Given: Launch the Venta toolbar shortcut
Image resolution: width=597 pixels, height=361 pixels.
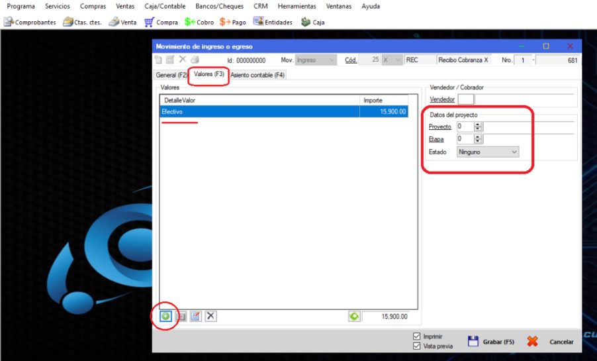Looking at the screenshot, I should tap(122, 22).
